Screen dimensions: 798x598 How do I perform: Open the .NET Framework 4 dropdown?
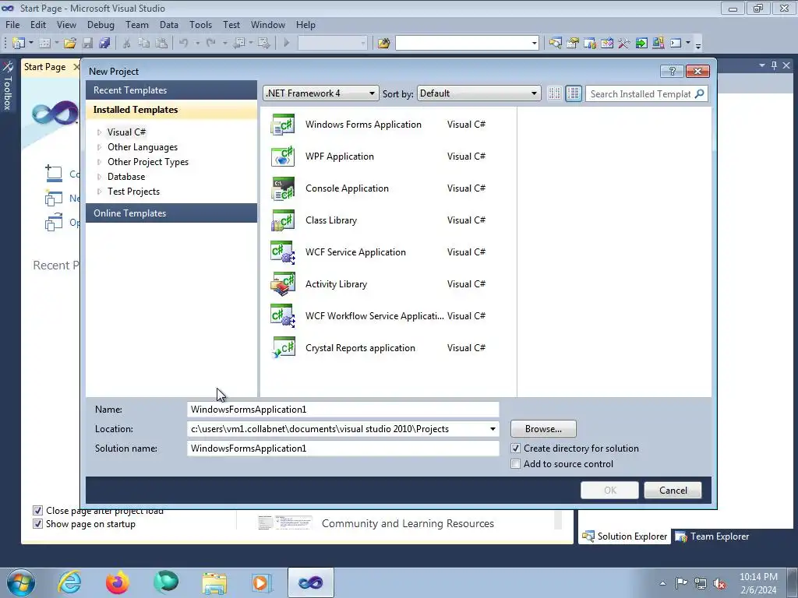coord(321,93)
